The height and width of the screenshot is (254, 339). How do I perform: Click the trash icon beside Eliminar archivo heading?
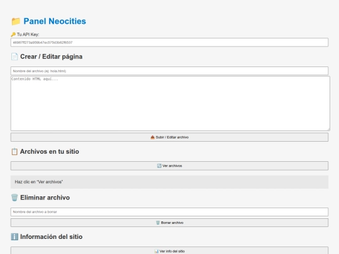pyautogui.click(x=14, y=198)
